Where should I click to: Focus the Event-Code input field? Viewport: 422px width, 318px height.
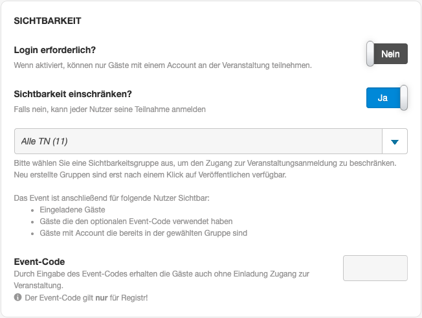click(375, 268)
